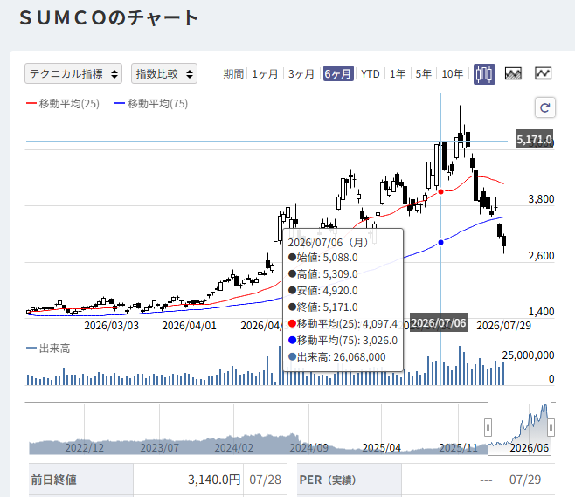Select the candlestick chart type icon
The image size is (575, 497).
coord(484,74)
